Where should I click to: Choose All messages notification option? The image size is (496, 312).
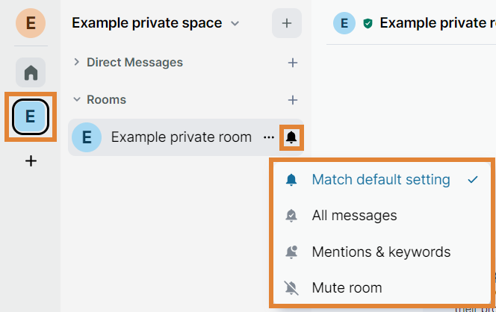(x=354, y=216)
